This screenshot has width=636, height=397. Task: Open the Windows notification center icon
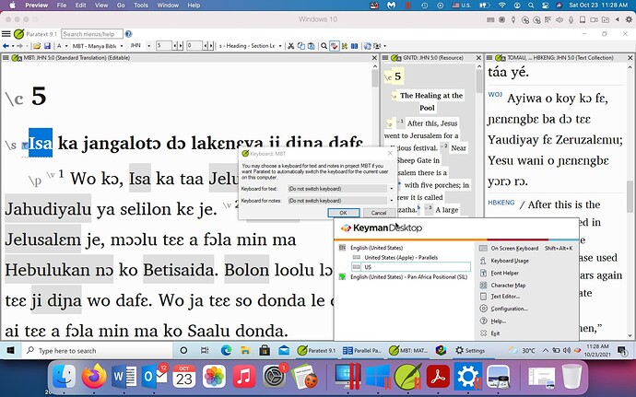[621, 350]
